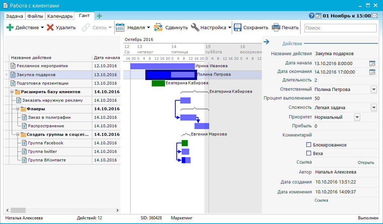
Task: Click the Связь chain link icon
Action: click(x=86, y=27)
